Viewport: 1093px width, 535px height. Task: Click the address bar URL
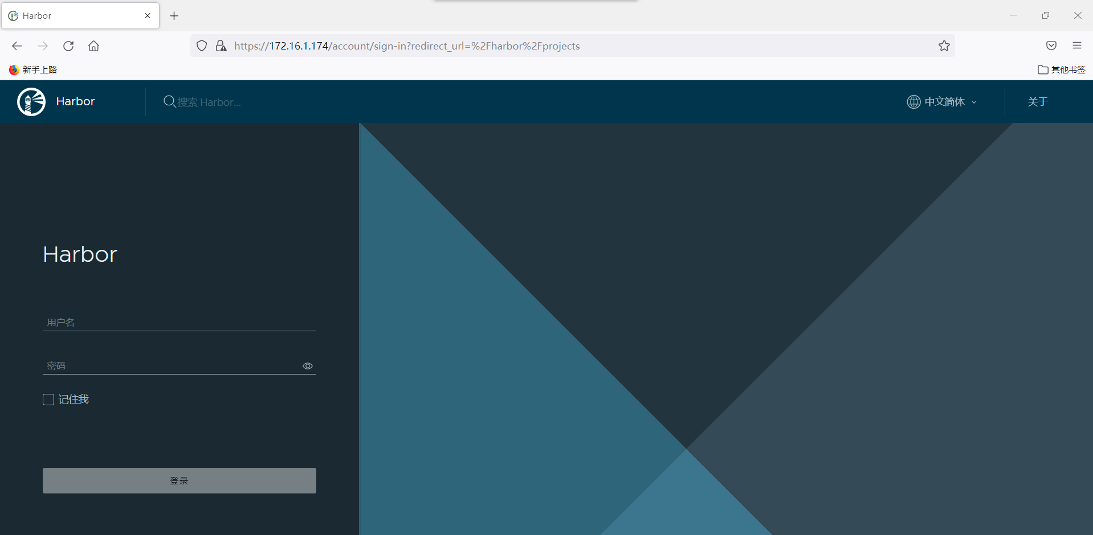tap(407, 46)
